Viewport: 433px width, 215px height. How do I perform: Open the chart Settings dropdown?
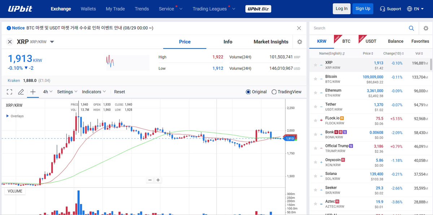pyautogui.click(x=67, y=92)
